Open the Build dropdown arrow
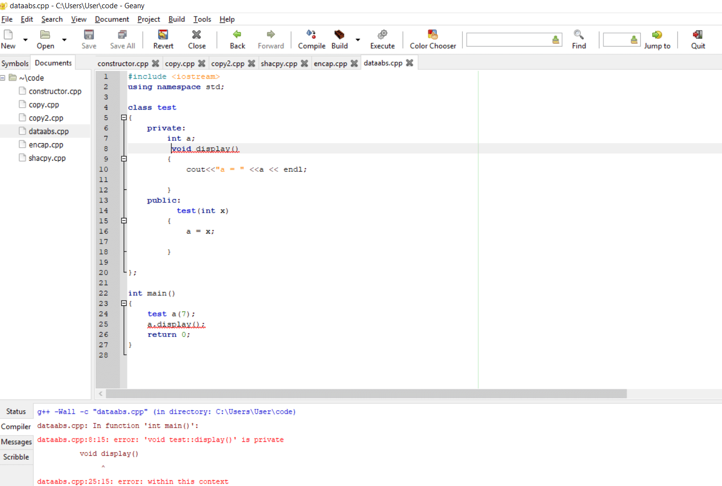This screenshot has height=486, width=722. (358, 40)
